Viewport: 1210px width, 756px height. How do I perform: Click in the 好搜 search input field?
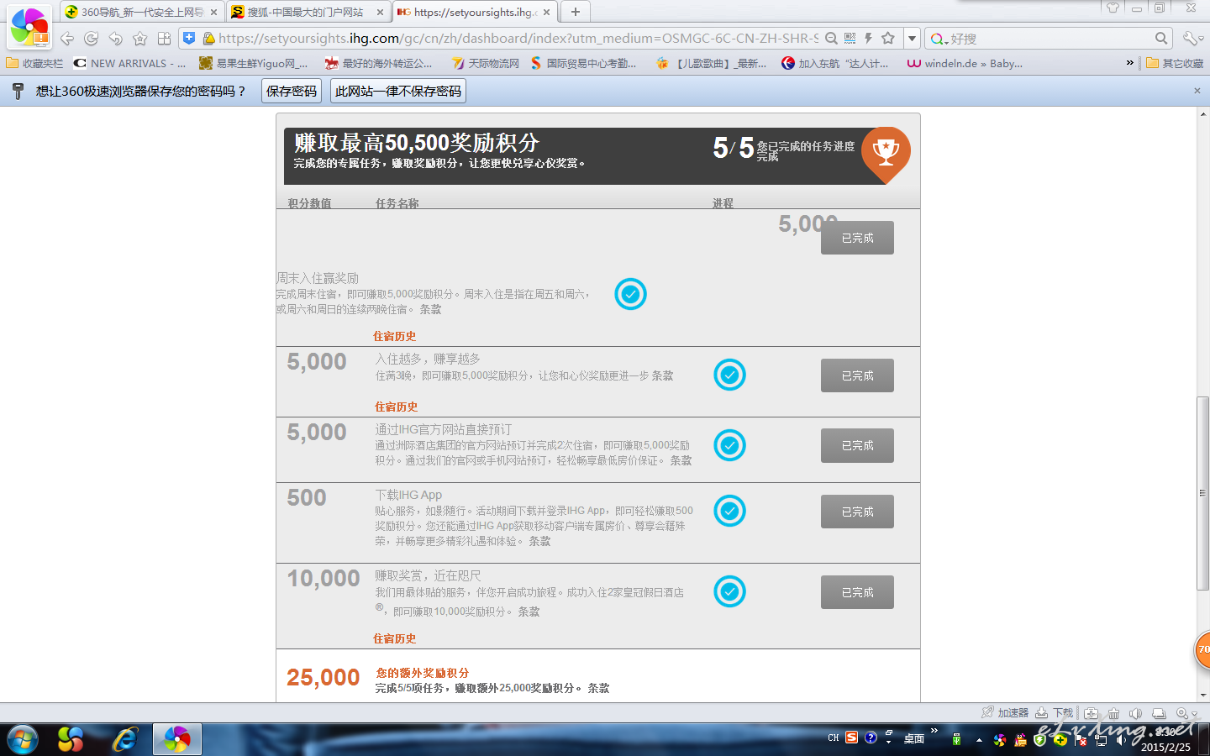1051,39
